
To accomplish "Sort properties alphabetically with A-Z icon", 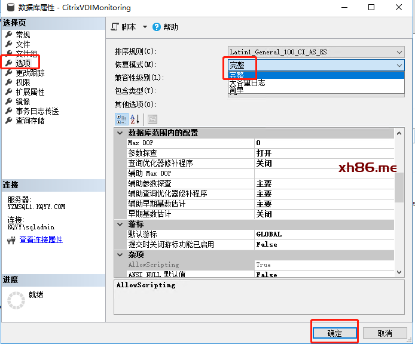I will 135,119.
